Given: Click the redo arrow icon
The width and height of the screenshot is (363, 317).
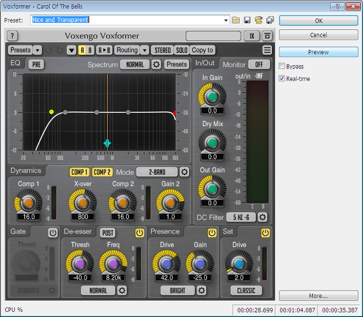Looking at the screenshot, I should (x=60, y=50).
